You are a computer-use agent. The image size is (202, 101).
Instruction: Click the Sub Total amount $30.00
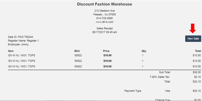pos(197,72)
